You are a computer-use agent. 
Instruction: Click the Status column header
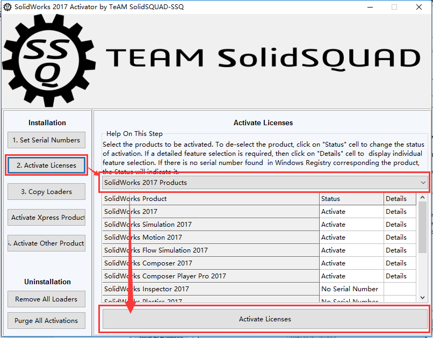pos(351,198)
